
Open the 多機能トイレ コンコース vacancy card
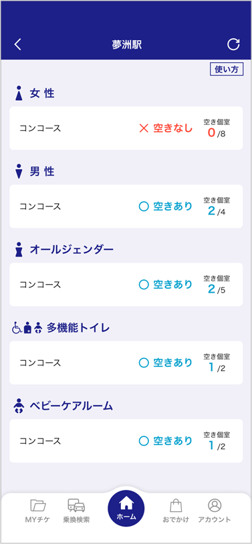pos(126,362)
